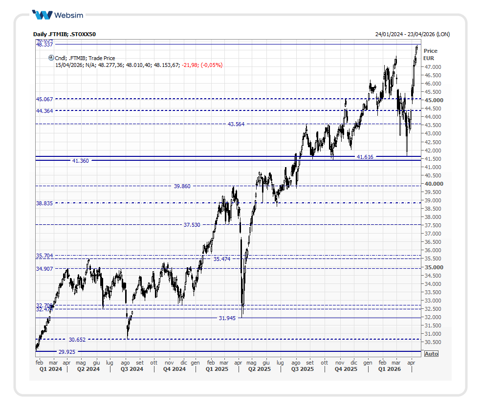Click the Price EUR axis heading
481x410 pixels.
pyautogui.click(x=430, y=54)
